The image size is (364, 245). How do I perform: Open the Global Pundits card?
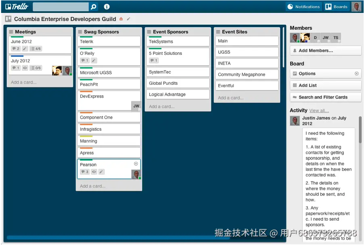click(x=178, y=83)
